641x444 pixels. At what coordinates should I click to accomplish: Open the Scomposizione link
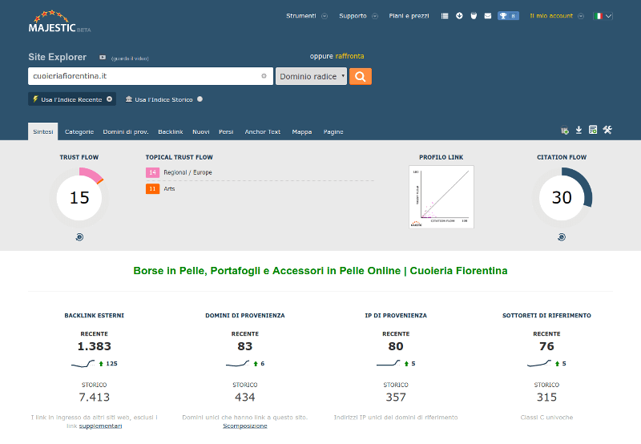click(x=245, y=426)
